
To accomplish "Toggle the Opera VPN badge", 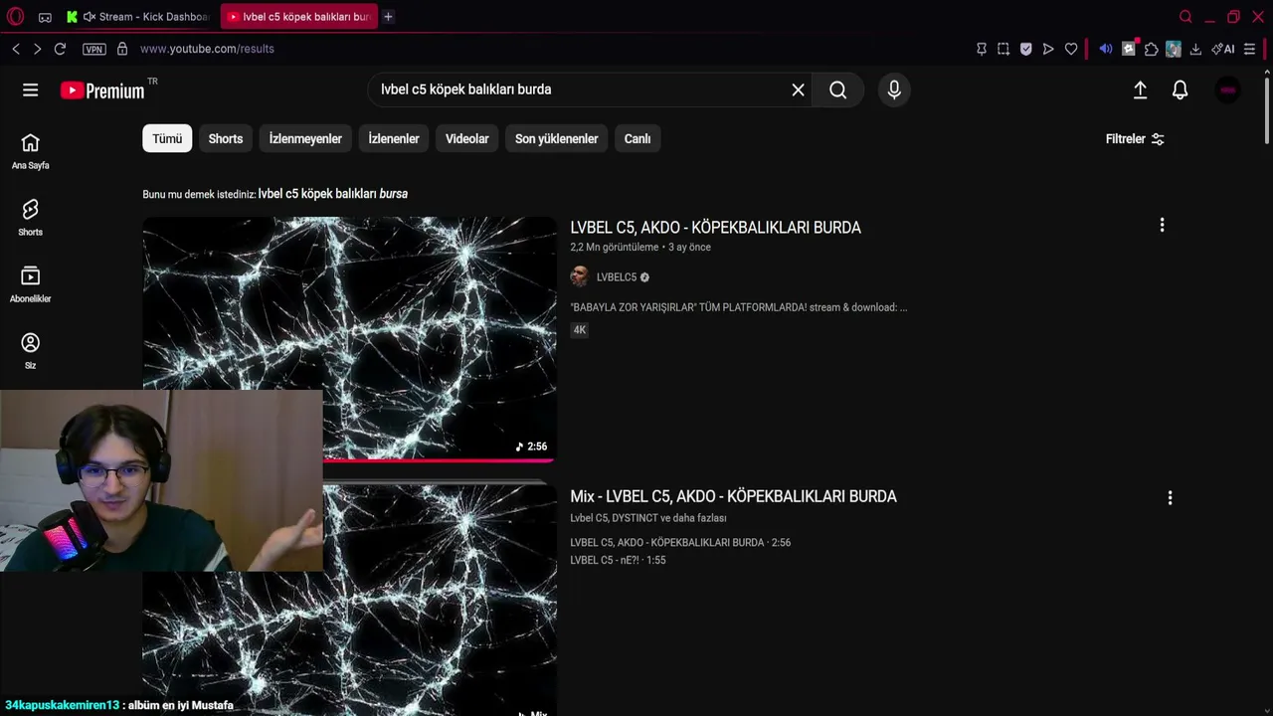I will tap(94, 49).
